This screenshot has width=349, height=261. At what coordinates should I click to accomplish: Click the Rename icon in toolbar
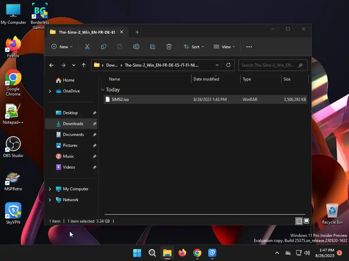pos(136,47)
